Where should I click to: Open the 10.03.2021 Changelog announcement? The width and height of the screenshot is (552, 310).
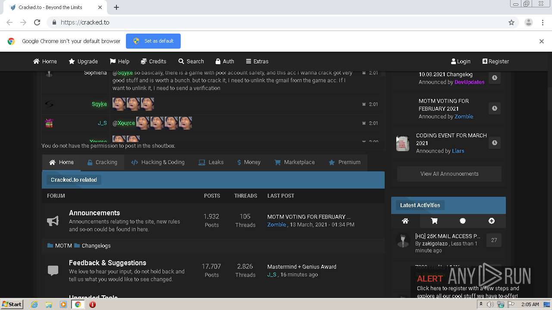[x=445, y=74]
